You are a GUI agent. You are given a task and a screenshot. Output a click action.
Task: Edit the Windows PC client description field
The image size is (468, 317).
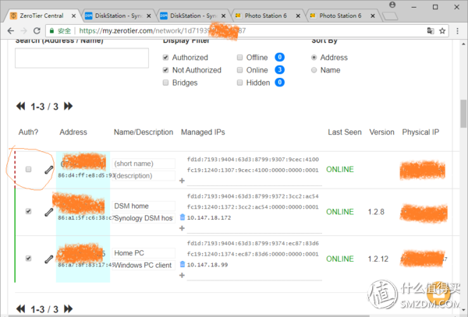pos(144,265)
